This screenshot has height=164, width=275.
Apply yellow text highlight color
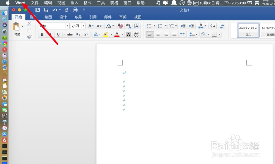click(x=106, y=34)
